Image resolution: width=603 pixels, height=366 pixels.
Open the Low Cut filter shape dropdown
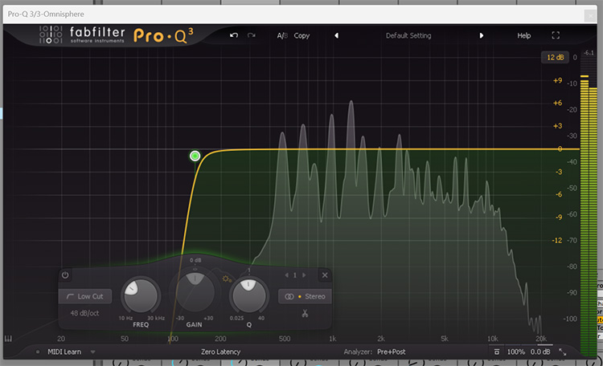[x=85, y=296]
